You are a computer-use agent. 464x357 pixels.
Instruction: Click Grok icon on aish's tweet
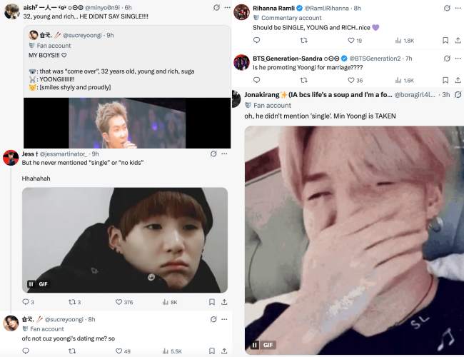(216, 7)
